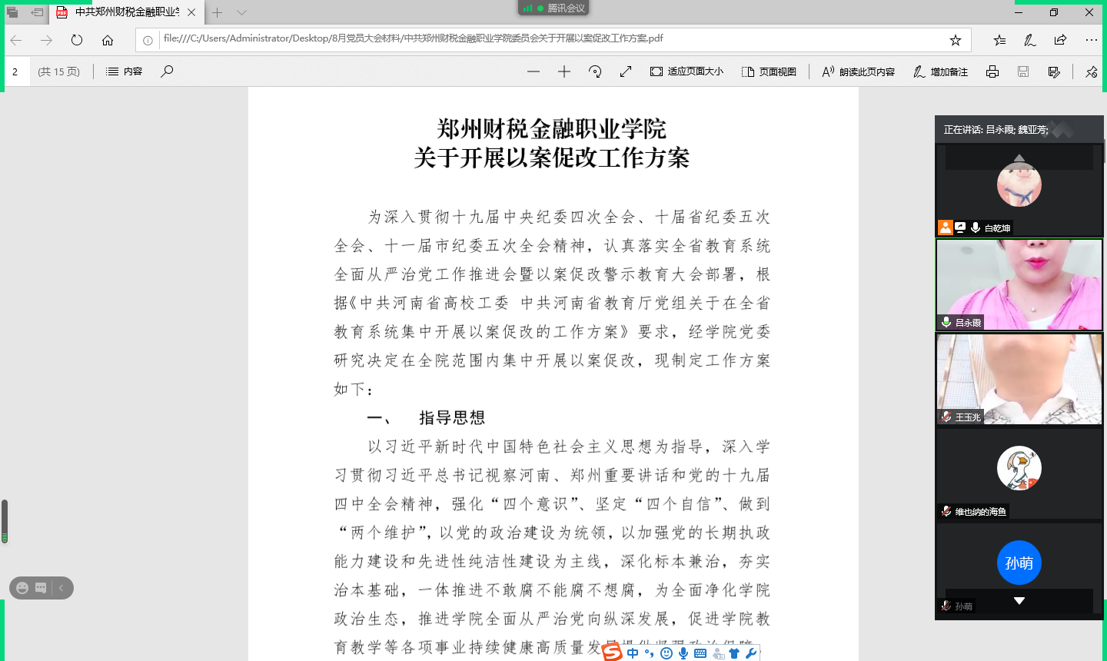The image size is (1107, 661).
Task: Select 王玉兆's video tile
Action: pyautogui.click(x=1019, y=379)
